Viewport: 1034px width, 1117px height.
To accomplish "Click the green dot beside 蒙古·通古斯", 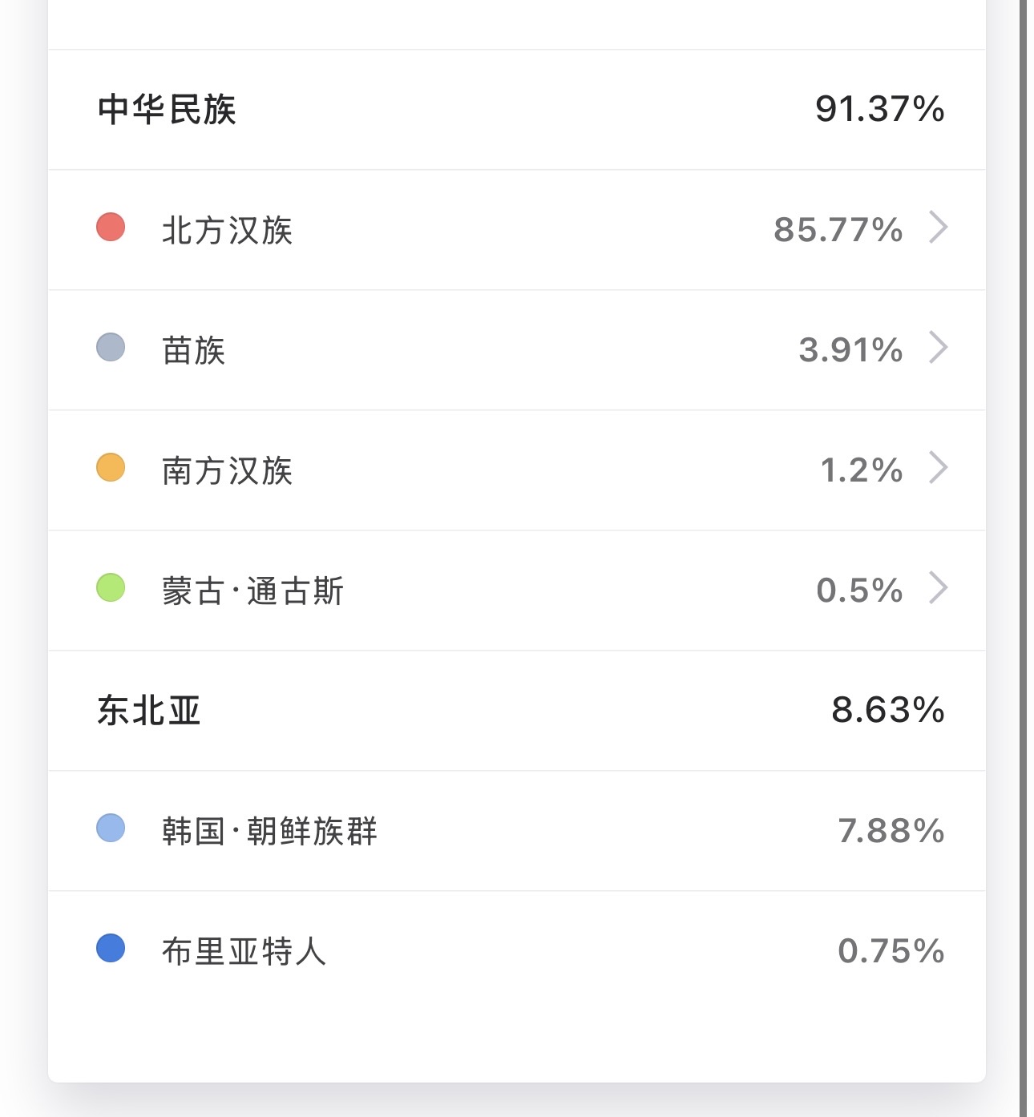I will click(x=111, y=587).
